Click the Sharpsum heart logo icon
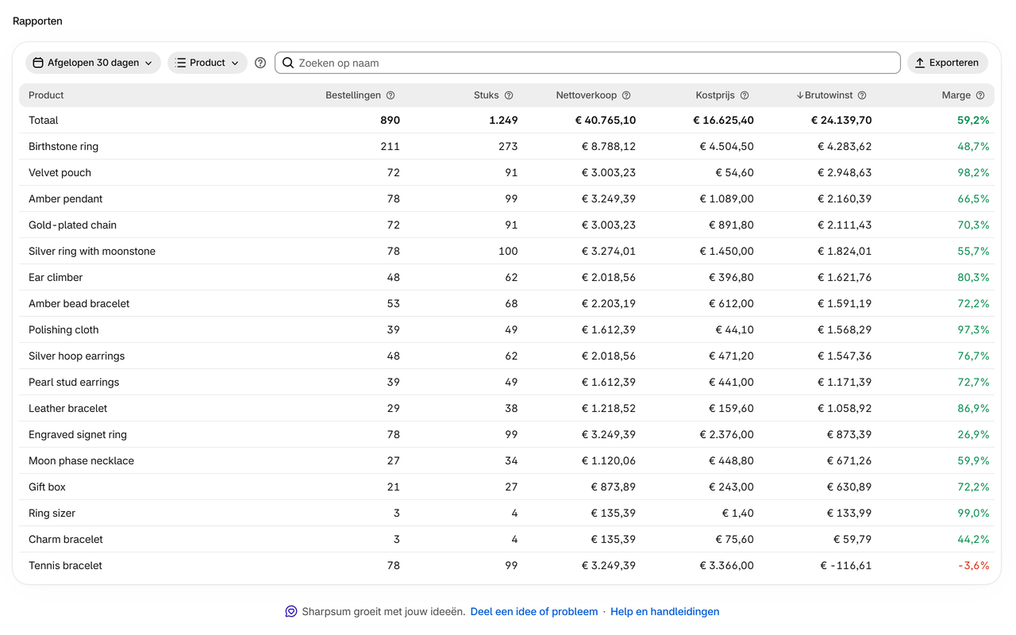1016x635 pixels. click(291, 611)
